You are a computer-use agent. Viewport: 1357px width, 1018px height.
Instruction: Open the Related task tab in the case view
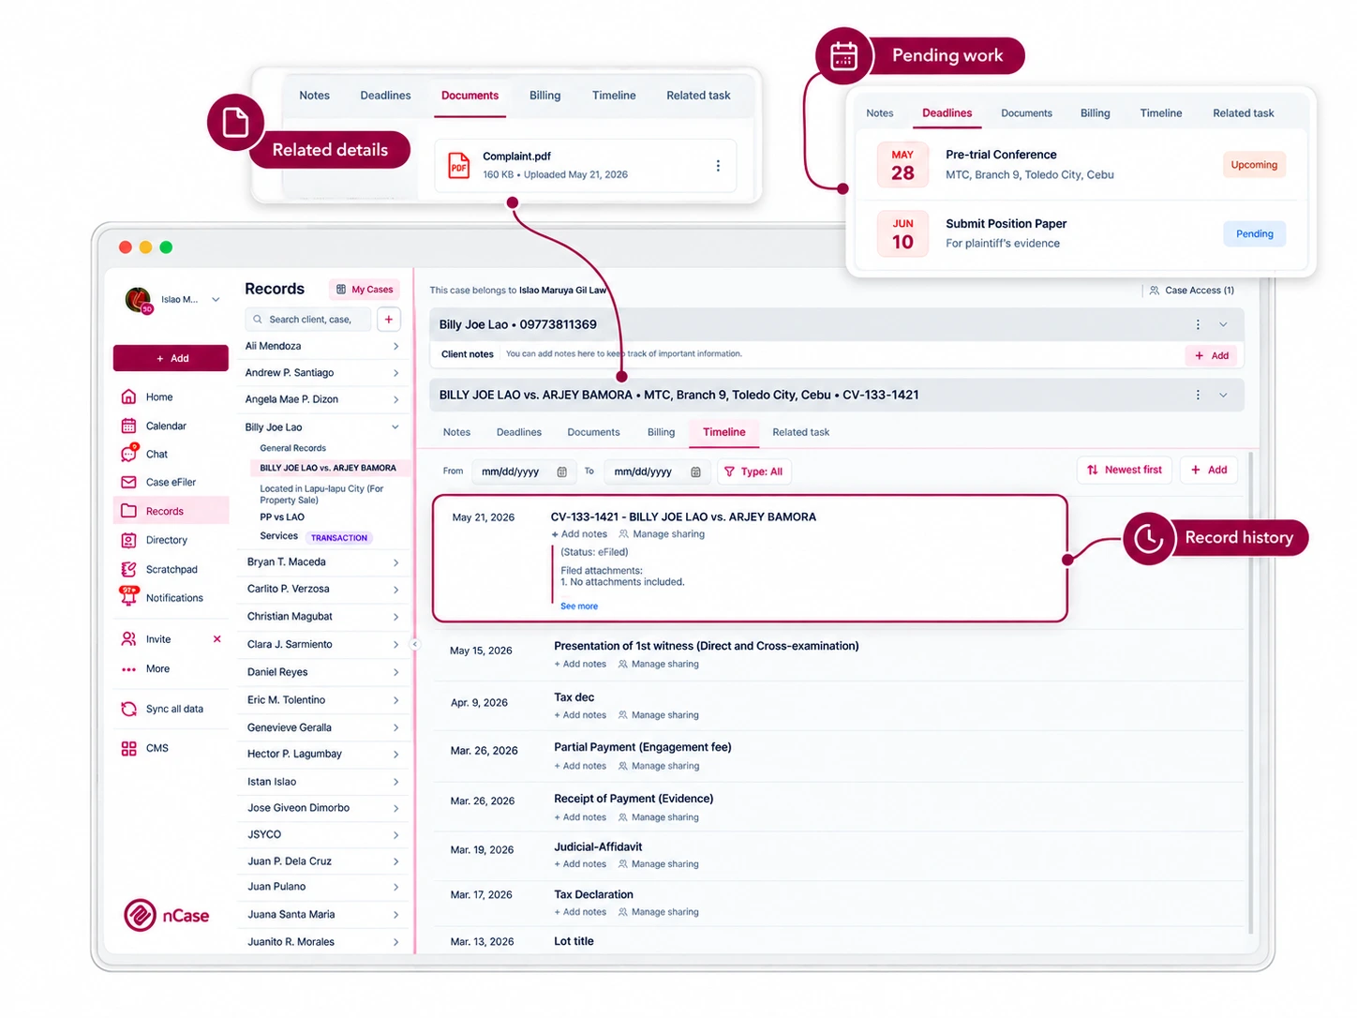801,433
